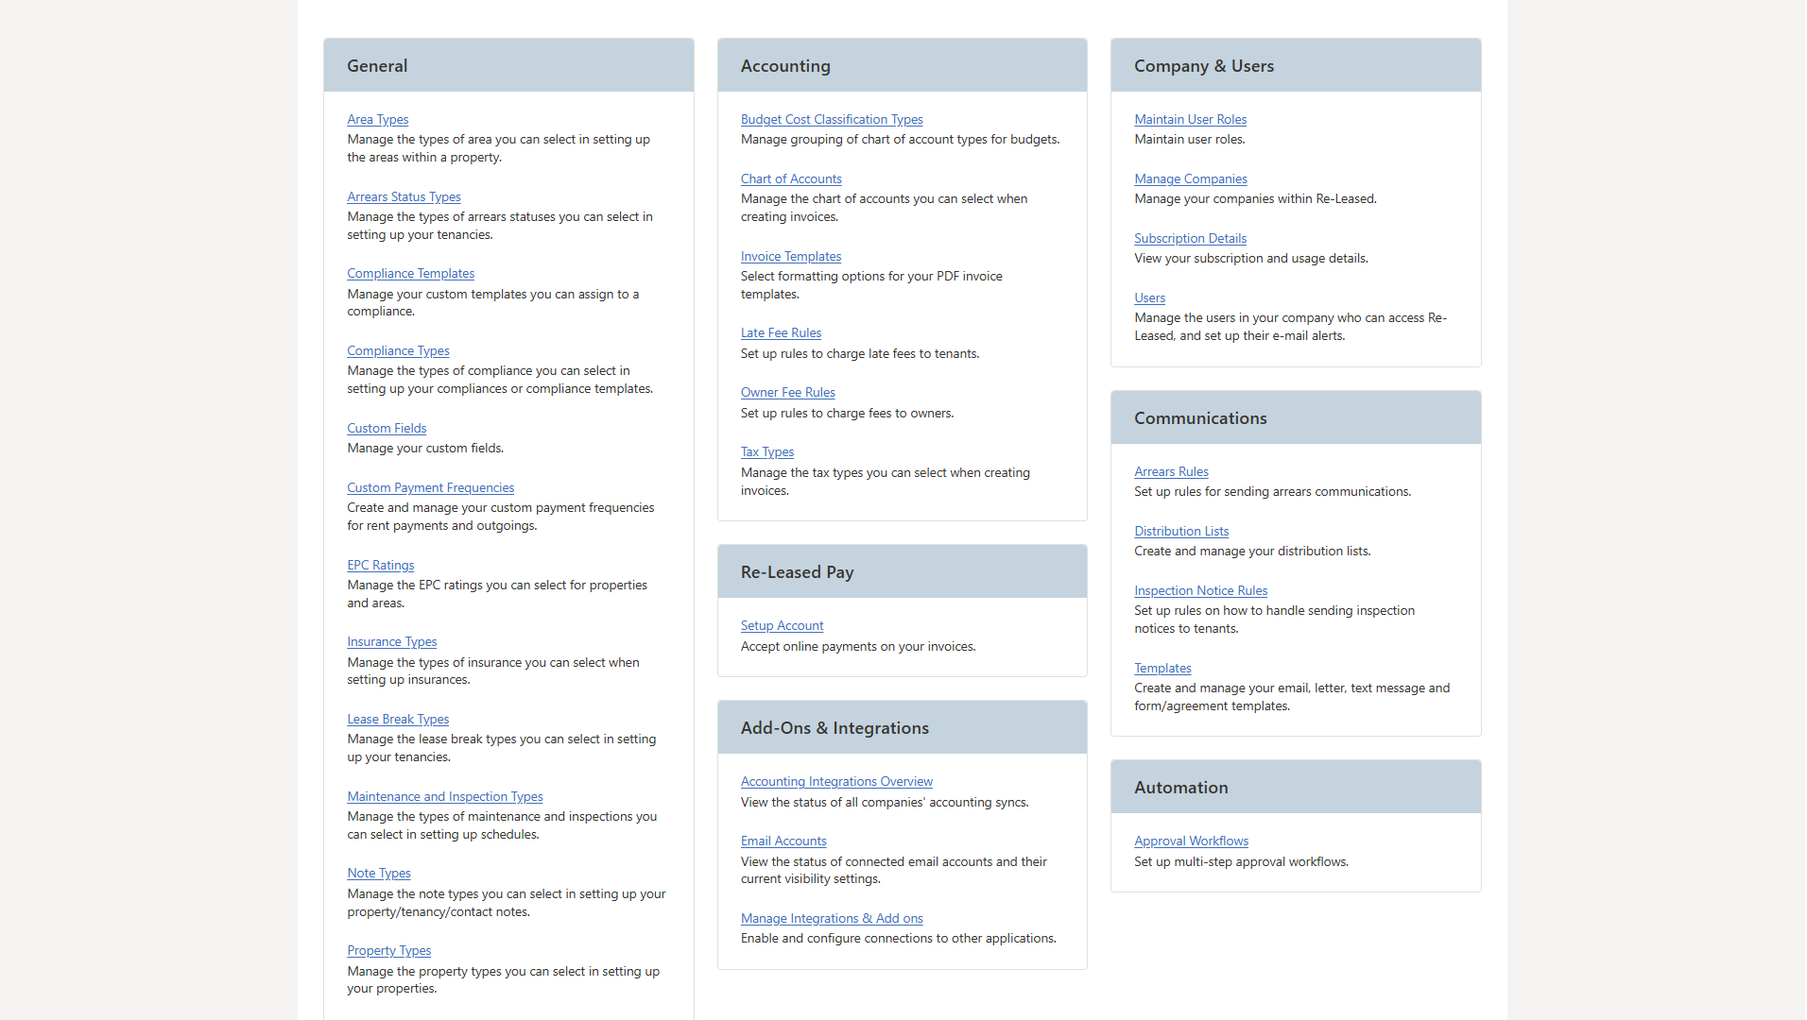Click Setup Account under Re-Leased Pay

(x=782, y=625)
